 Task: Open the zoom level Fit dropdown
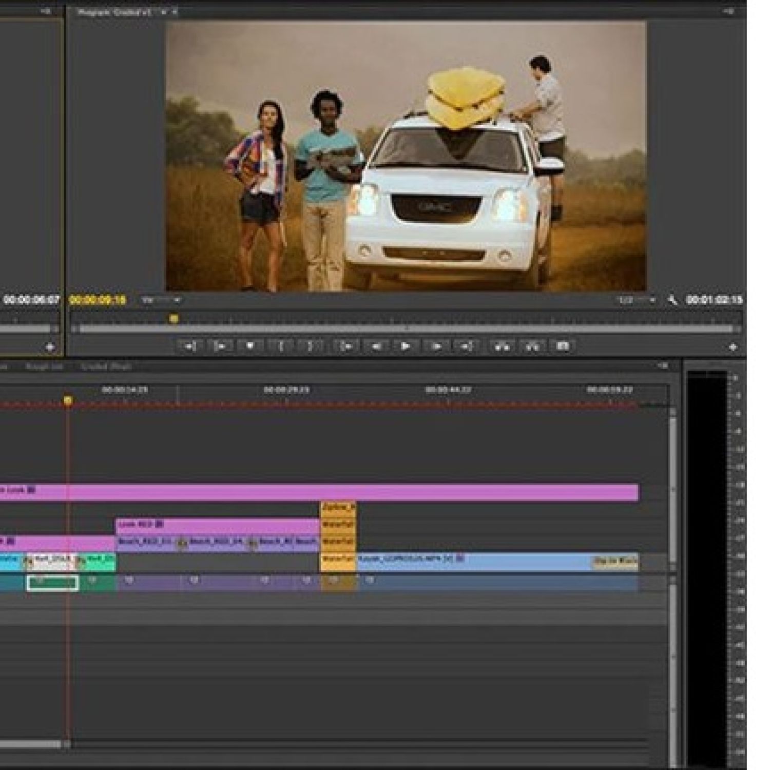[x=162, y=300]
